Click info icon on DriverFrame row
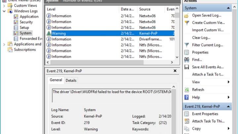The width and height of the screenshot is (238, 134). [x=49, y=39]
